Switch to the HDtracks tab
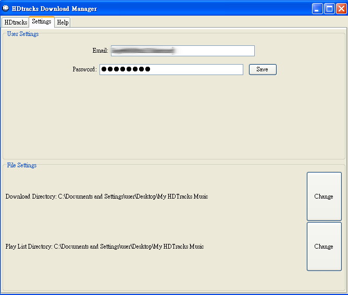This screenshot has height=295, width=348. click(x=15, y=22)
